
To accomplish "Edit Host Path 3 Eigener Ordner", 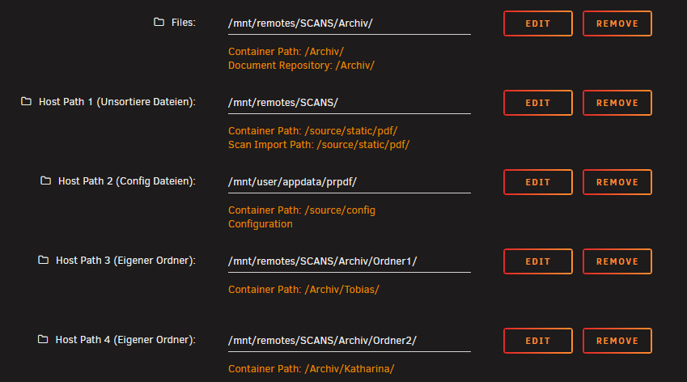I will pos(537,261).
